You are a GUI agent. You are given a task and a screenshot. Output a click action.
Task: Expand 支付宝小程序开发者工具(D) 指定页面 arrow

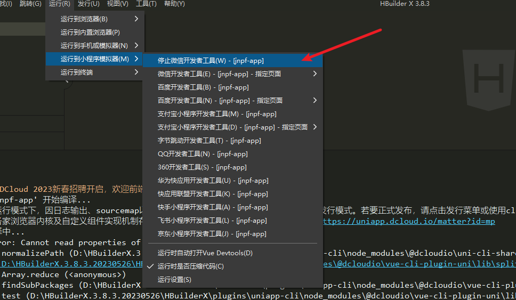tap(315, 127)
